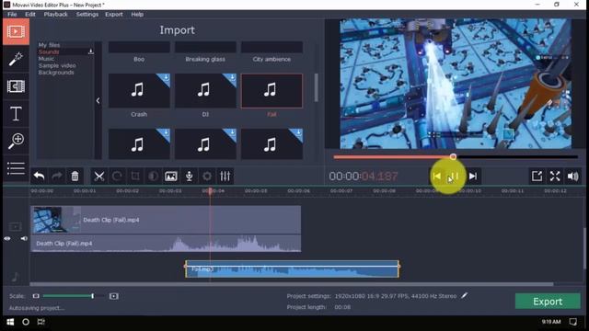Open the Titles text tab
This screenshot has height=331, width=589.
click(x=16, y=113)
